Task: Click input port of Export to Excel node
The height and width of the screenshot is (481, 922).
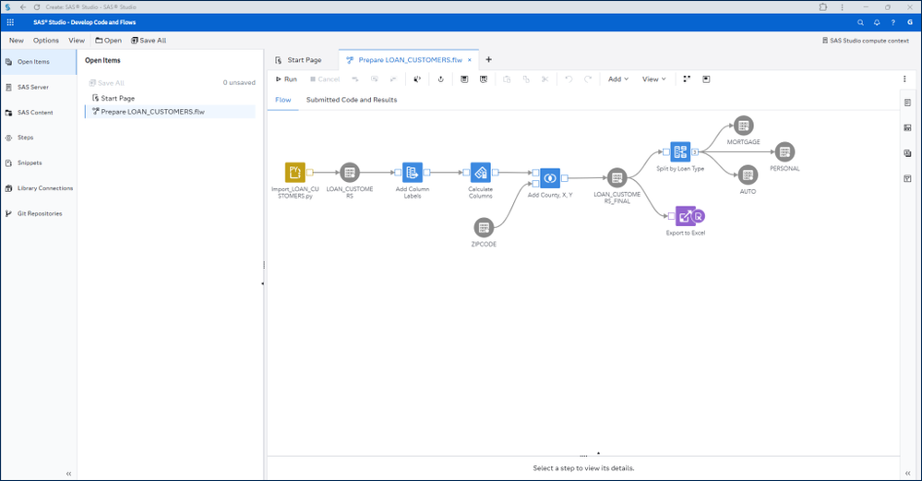Action: [x=672, y=216]
